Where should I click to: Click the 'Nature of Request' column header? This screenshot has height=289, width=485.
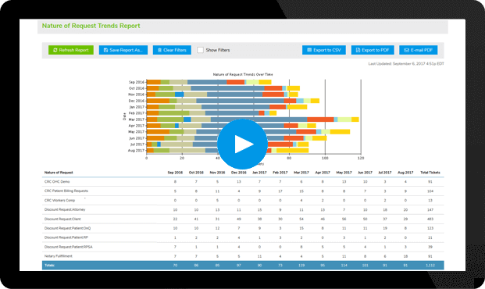pos(59,173)
